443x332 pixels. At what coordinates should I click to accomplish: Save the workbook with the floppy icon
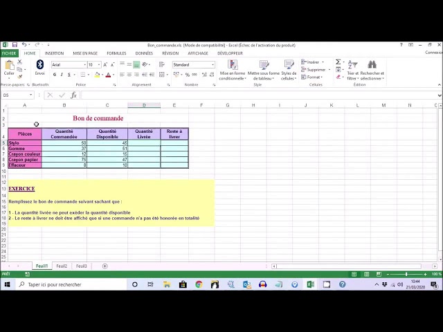point(15,44)
